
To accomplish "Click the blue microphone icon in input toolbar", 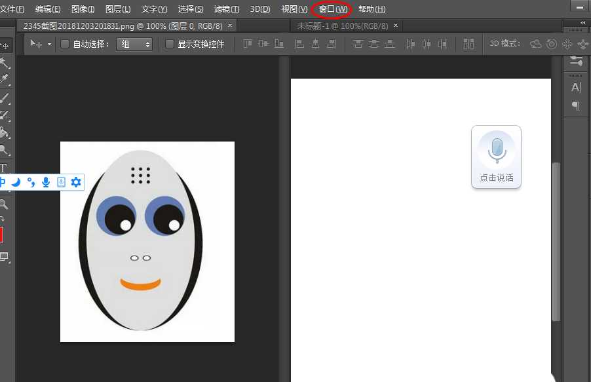I will [46, 182].
